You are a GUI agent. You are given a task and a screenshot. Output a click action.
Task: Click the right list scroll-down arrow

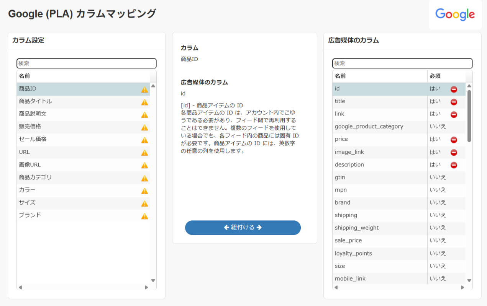469,280
